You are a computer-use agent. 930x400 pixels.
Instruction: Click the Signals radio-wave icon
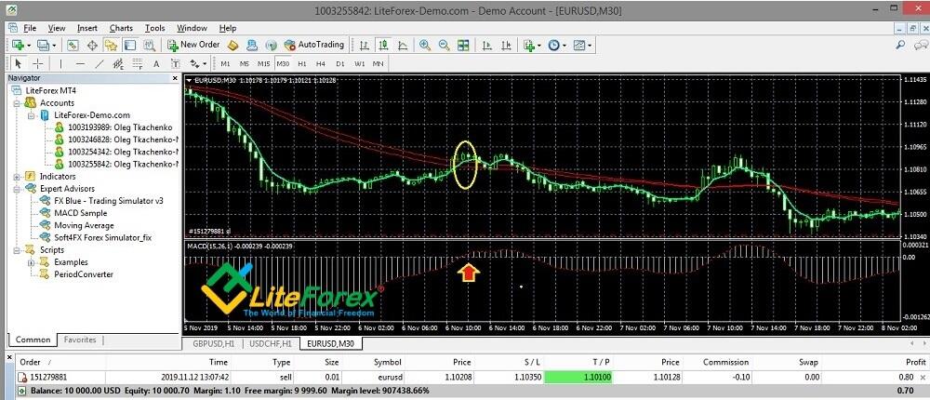271,45
